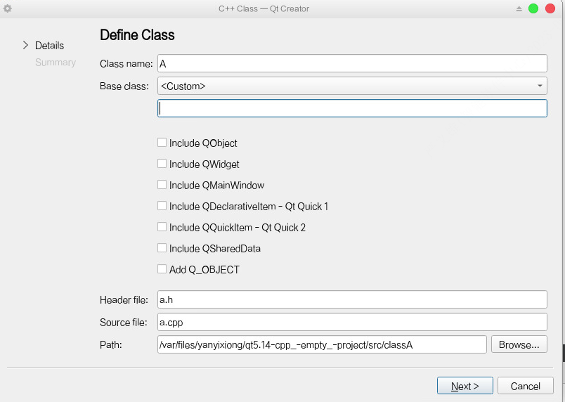Screen dimensions: 565x402
Task: Click the 'Source file:' label
Action: (124, 323)
